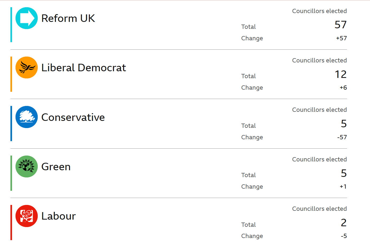Click Reform UK total of 57 councillors

tap(341, 25)
